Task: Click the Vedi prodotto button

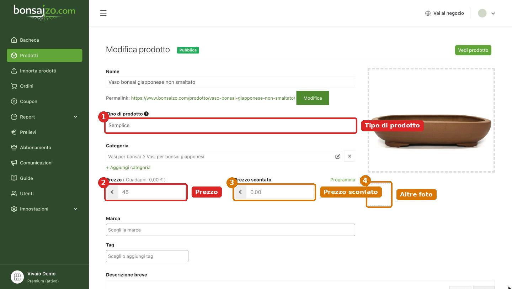Action: [x=473, y=50]
